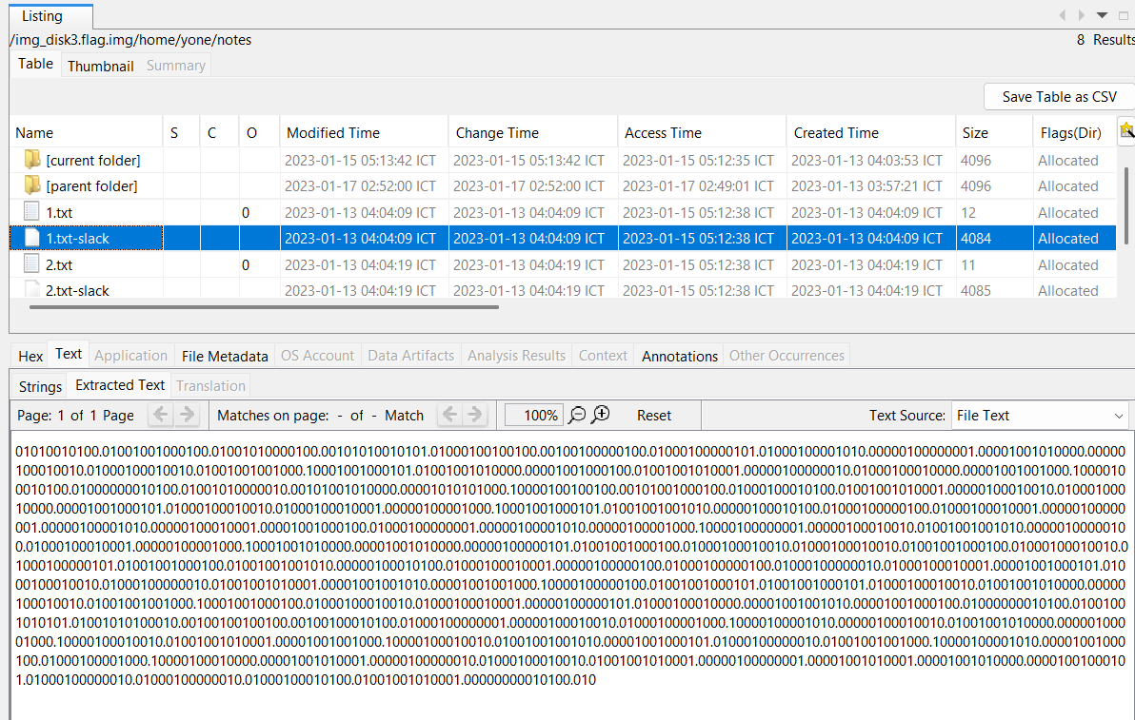
Task: Click the zoom out magnifier icon
Action: click(577, 415)
